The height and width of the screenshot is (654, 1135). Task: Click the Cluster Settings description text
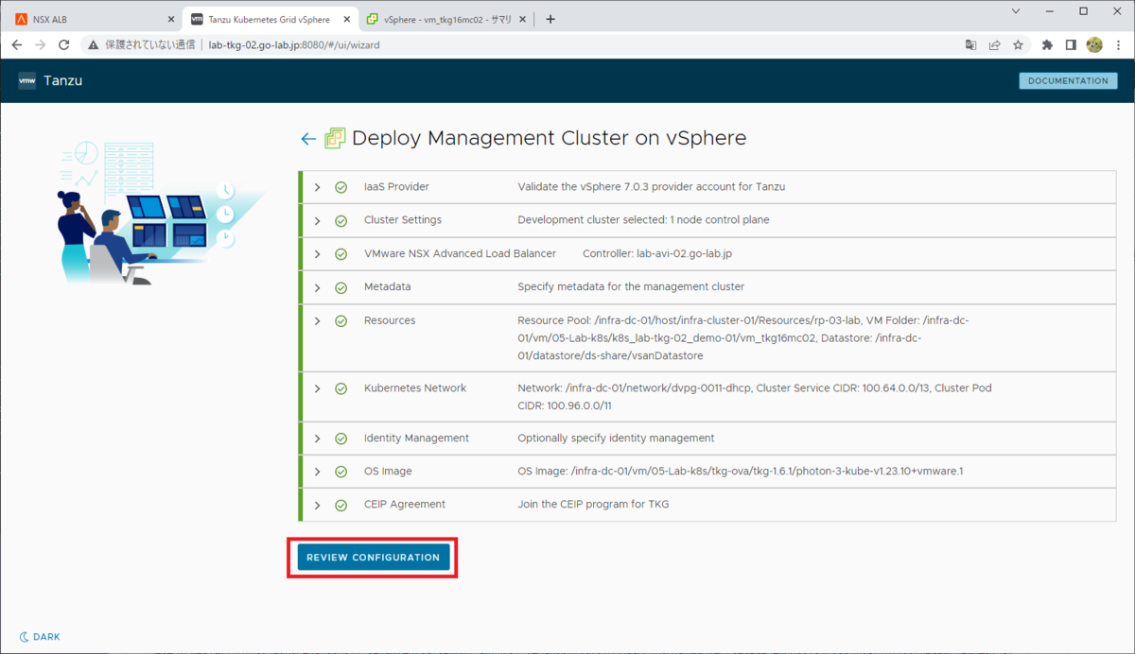coord(643,220)
